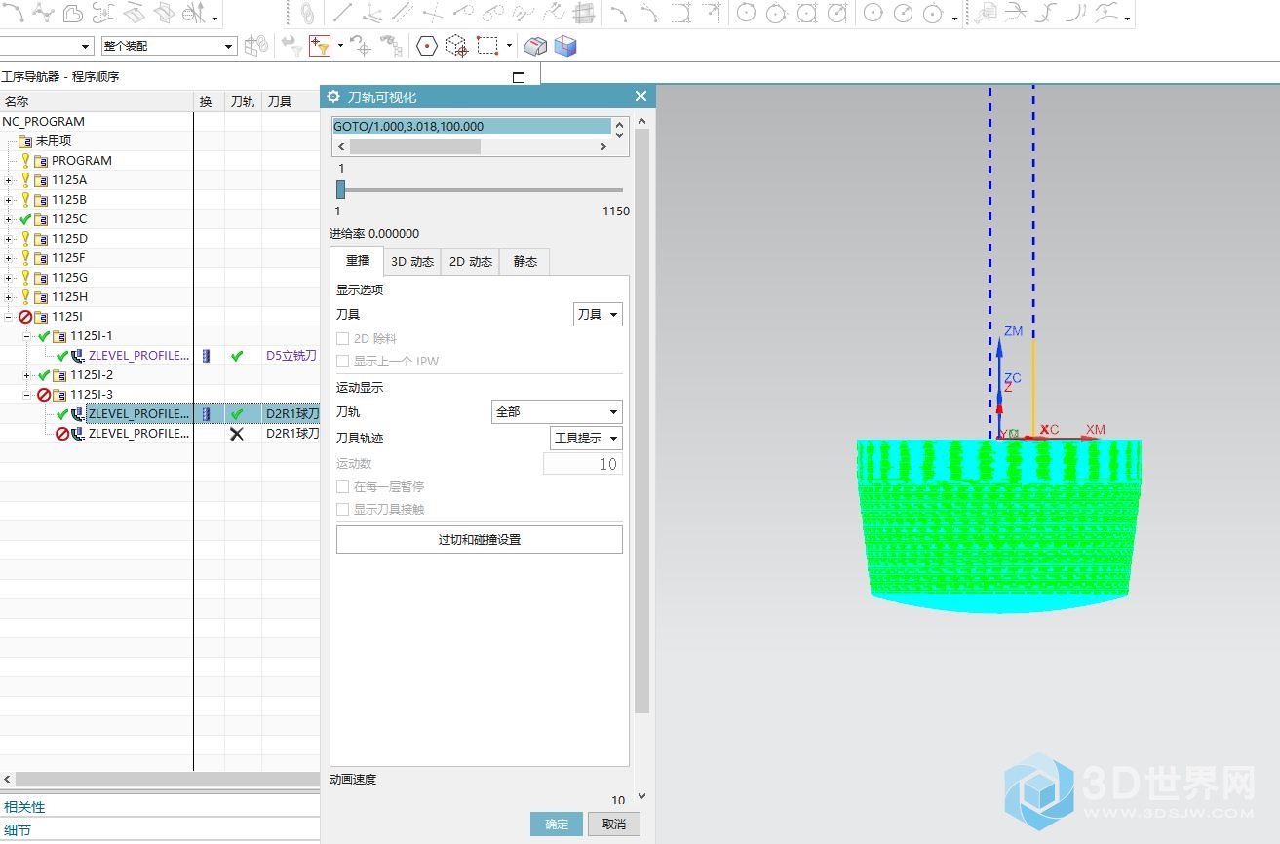
Task: Close the 刀轨可视化 dialog
Action: point(640,96)
